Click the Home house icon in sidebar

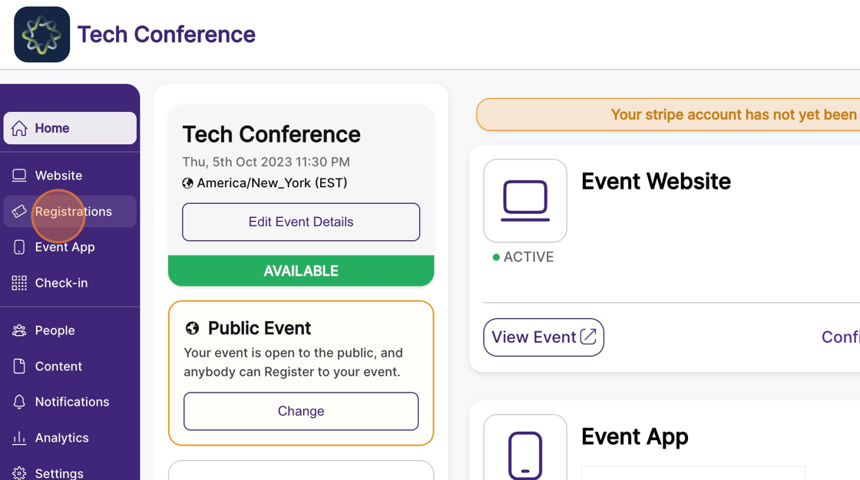pyautogui.click(x=19, y=128)
